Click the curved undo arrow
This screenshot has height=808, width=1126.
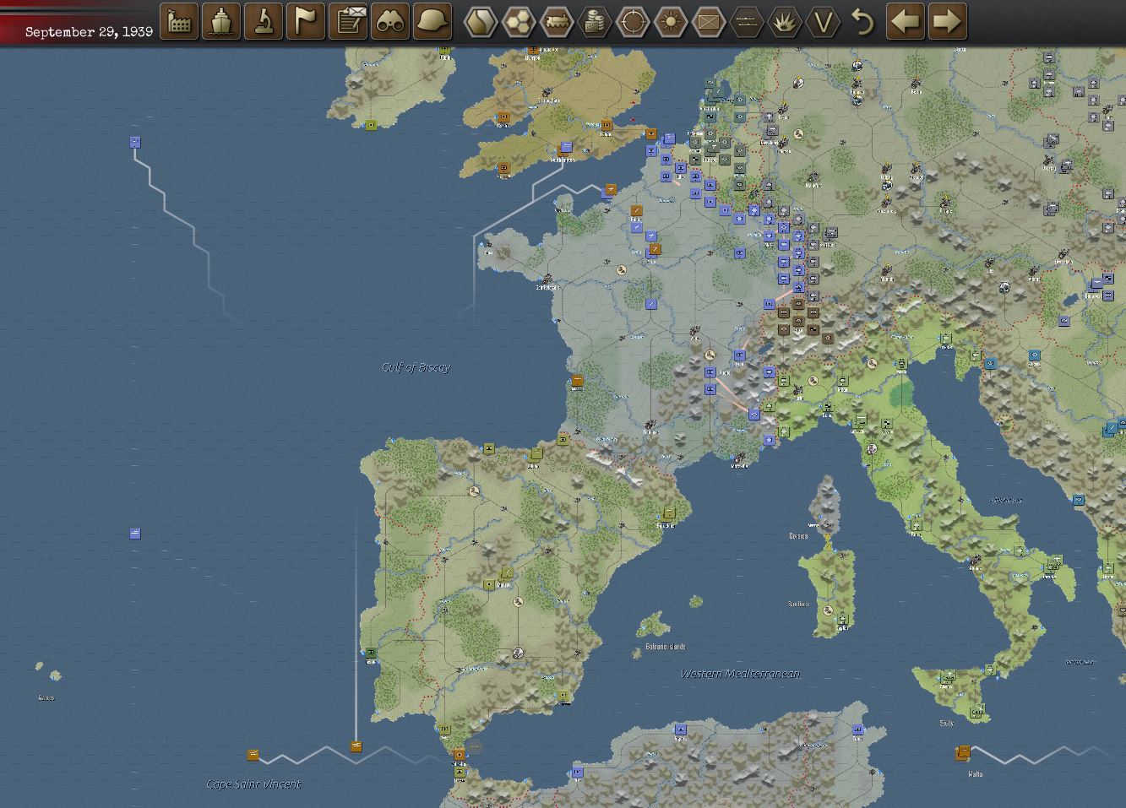click(x=862, y=21)
